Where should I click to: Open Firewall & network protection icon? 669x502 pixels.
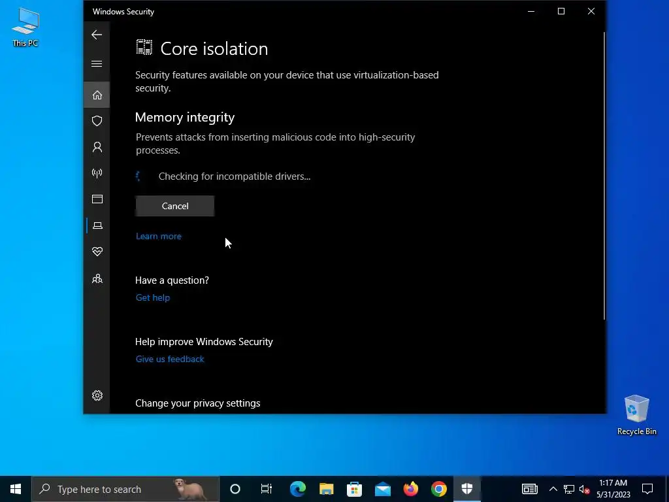point(97,173)
